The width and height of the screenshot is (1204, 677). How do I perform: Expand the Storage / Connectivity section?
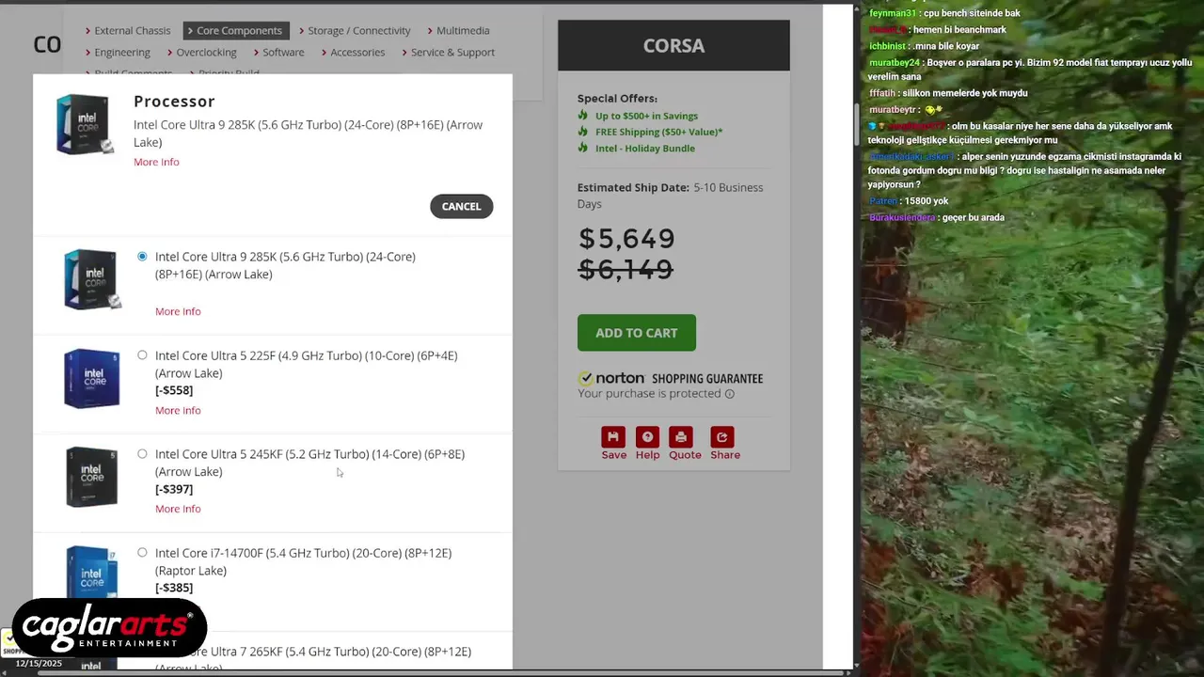pos(354,31)
